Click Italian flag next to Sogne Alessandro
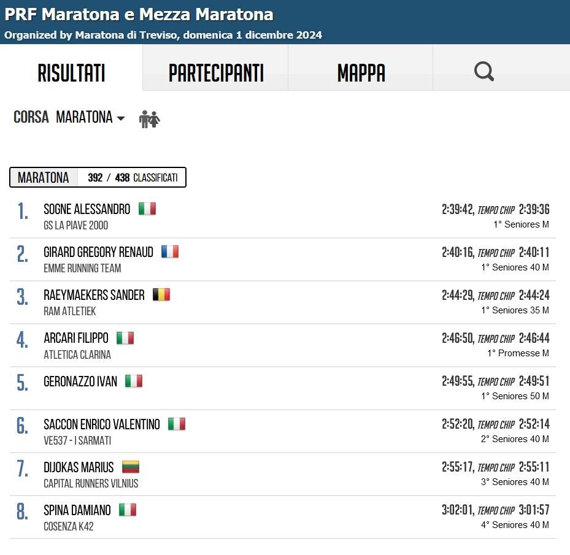 click(147, 209)
